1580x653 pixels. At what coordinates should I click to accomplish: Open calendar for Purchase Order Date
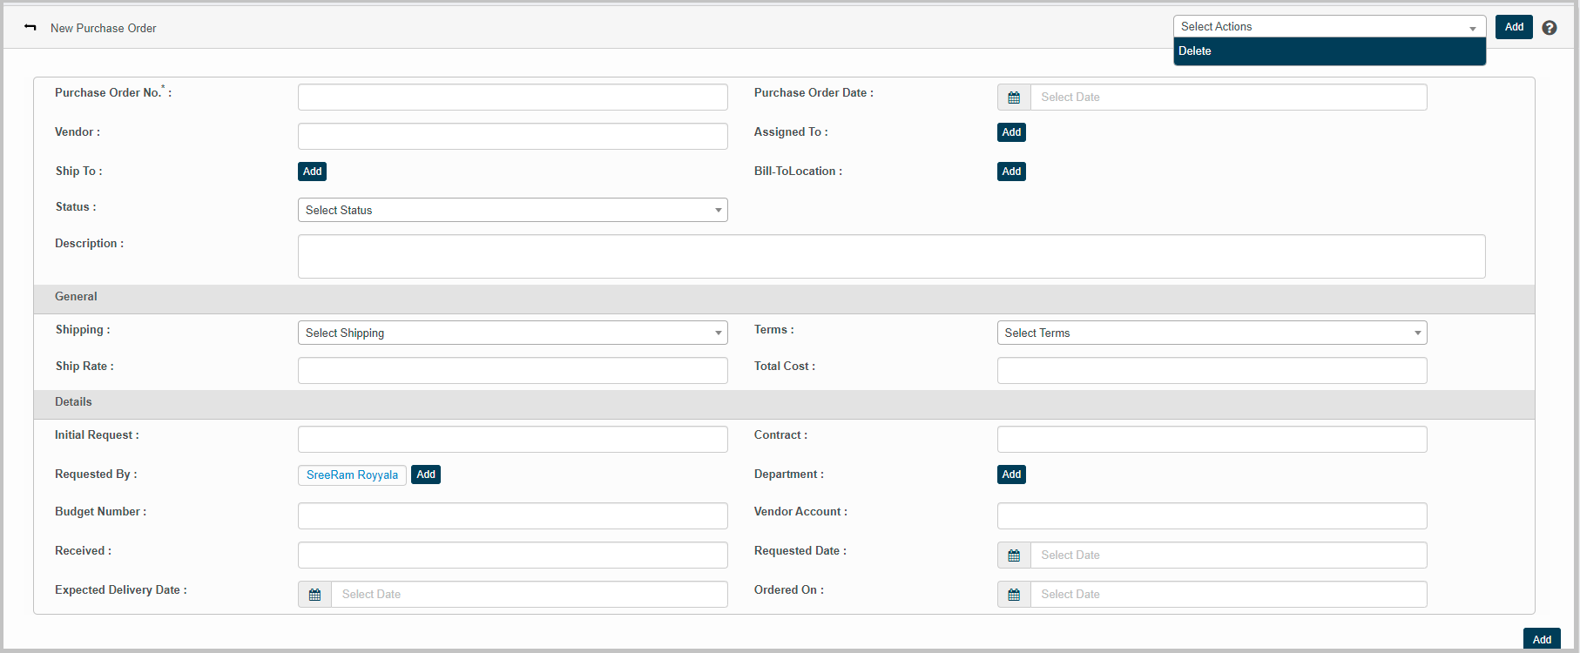tap(1014, 98)
